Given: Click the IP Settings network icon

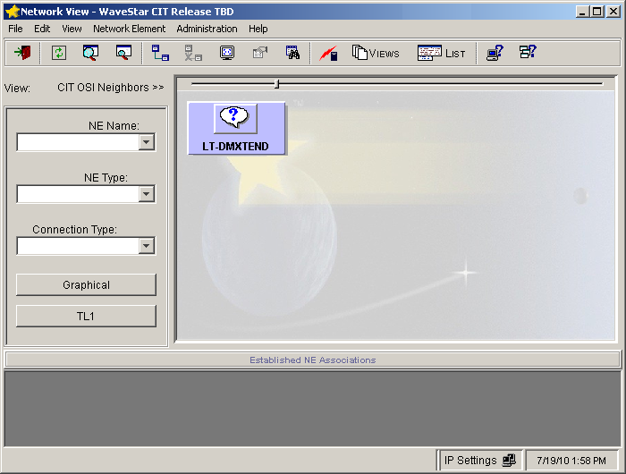Looking at the screenshot, I should coord(509,460).
